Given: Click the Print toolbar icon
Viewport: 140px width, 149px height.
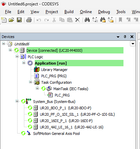Looking at the screenshot, I should point(29,20).
